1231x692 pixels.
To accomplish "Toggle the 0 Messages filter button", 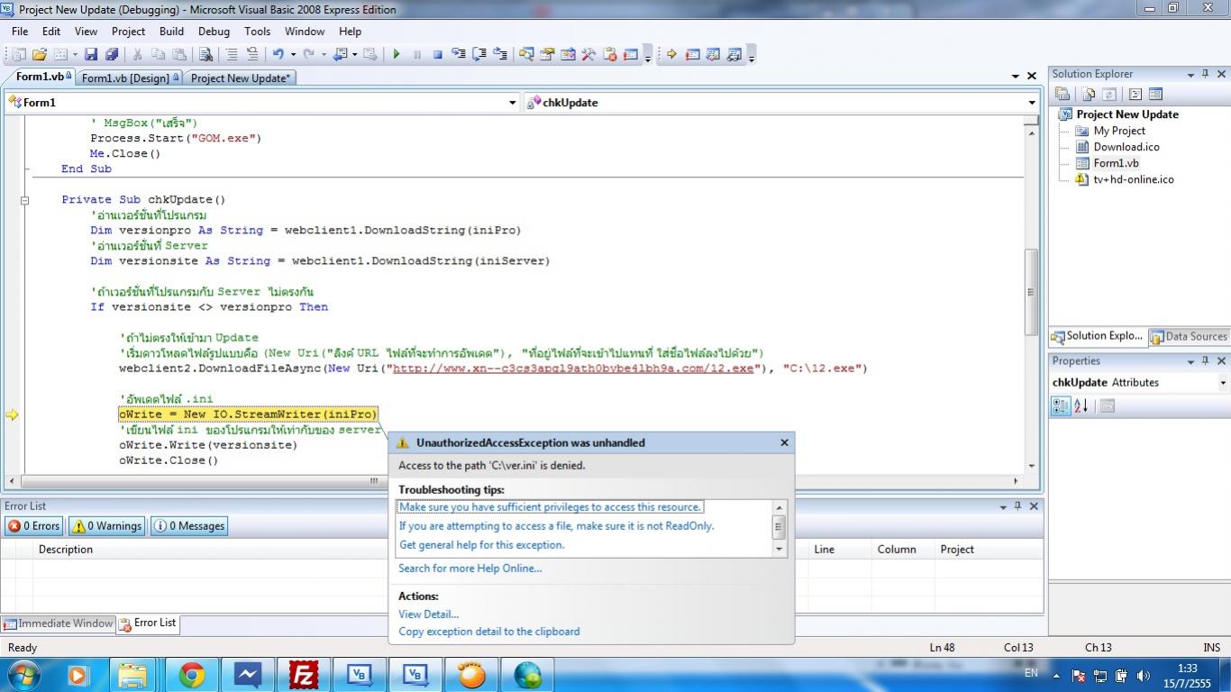I will point(189,526).
